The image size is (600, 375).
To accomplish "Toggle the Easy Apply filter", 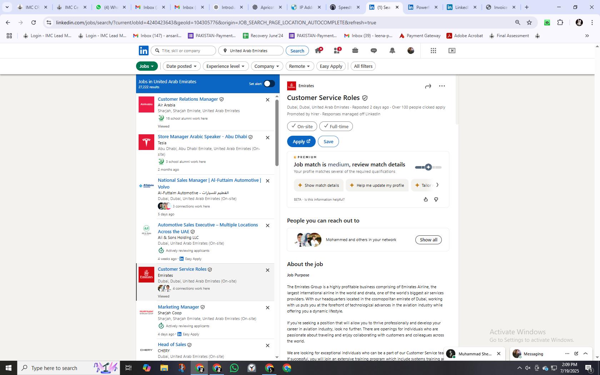I will click(x=331, y=66).
